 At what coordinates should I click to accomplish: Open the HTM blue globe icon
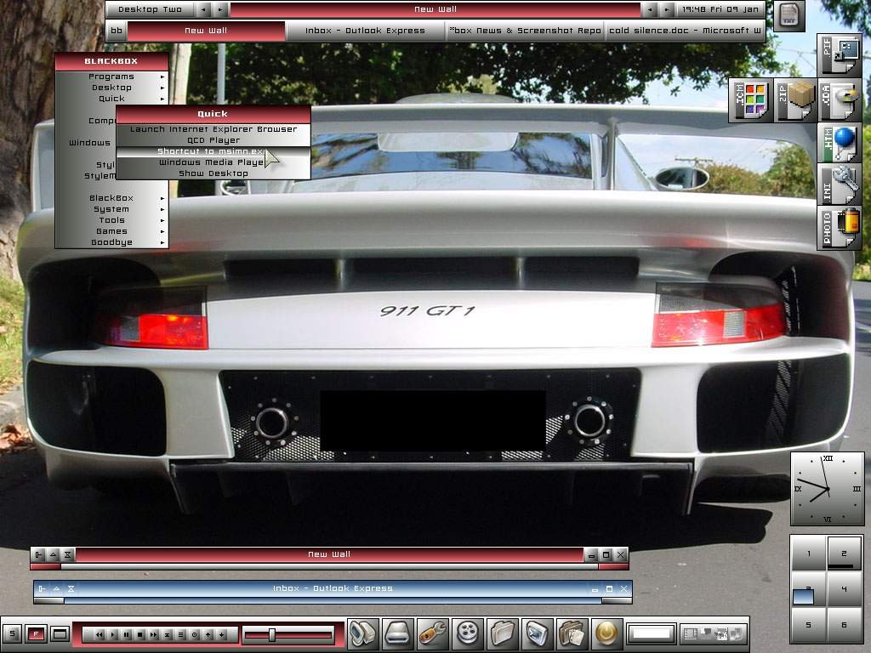pos(840,143)
